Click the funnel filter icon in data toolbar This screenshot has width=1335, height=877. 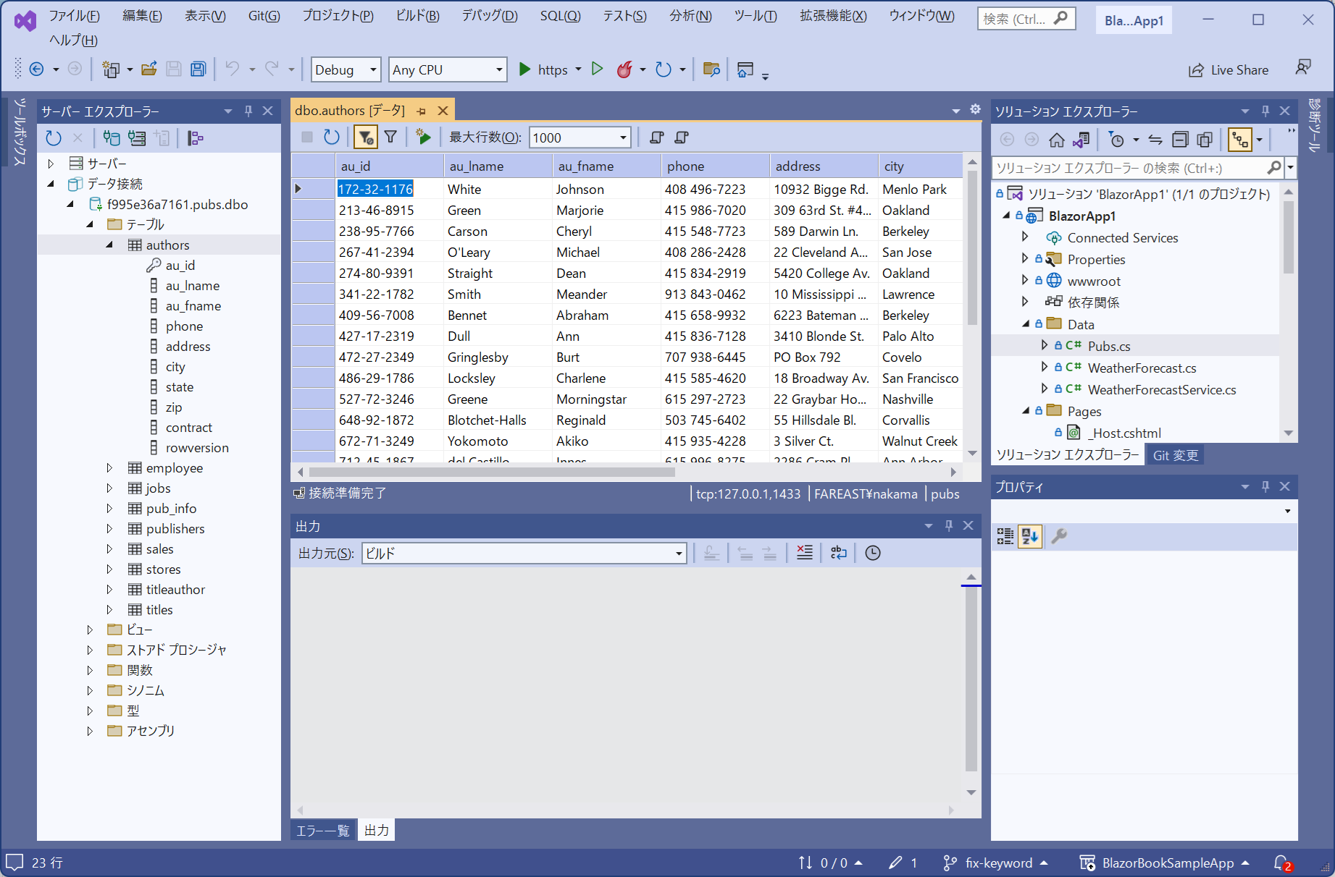point(390,137)
